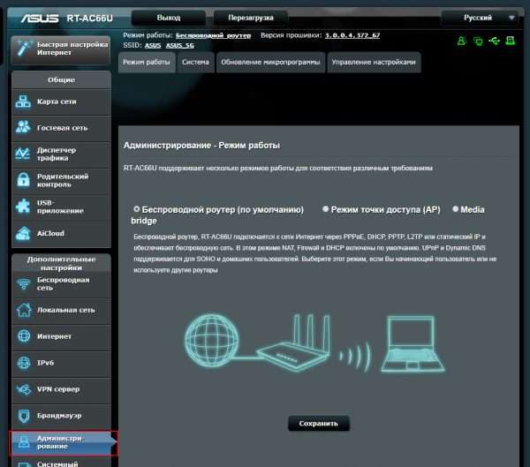Viewport: 530px width, 467px height.
Task: Open the Беспроводной роутер mode link
Action: [213, 35]
